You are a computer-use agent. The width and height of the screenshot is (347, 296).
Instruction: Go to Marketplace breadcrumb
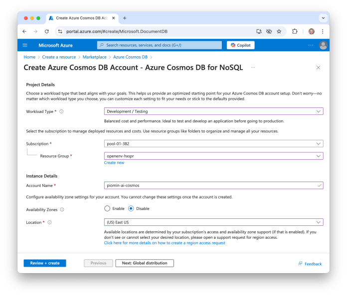(x=94, y=57)
